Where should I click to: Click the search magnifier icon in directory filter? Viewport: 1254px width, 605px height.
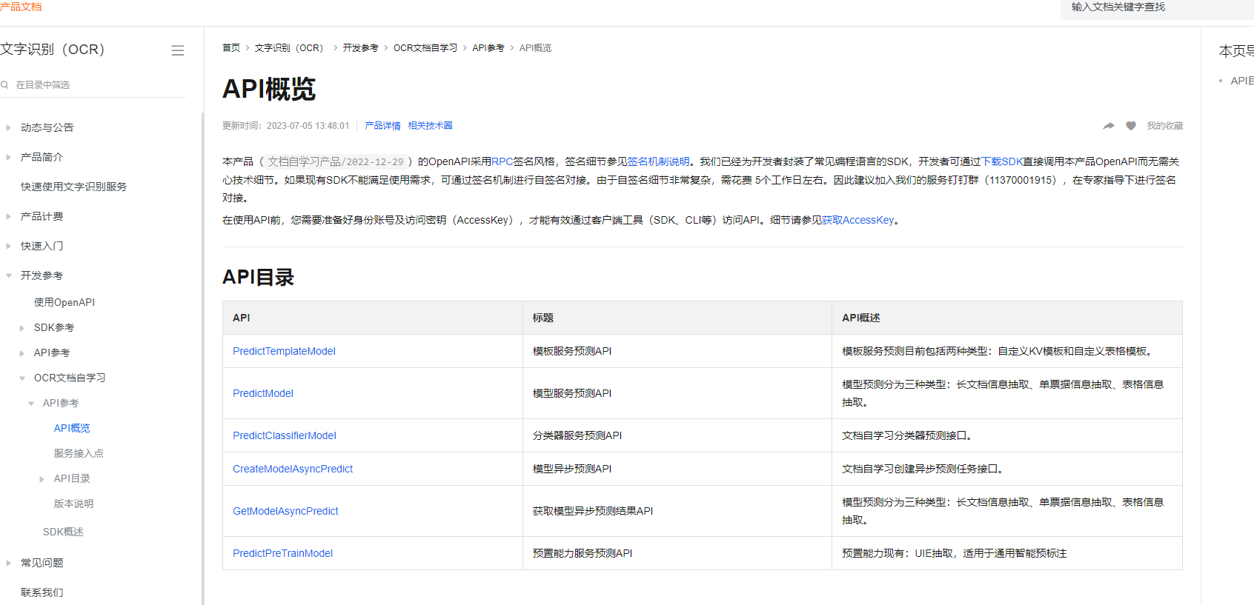4,85
